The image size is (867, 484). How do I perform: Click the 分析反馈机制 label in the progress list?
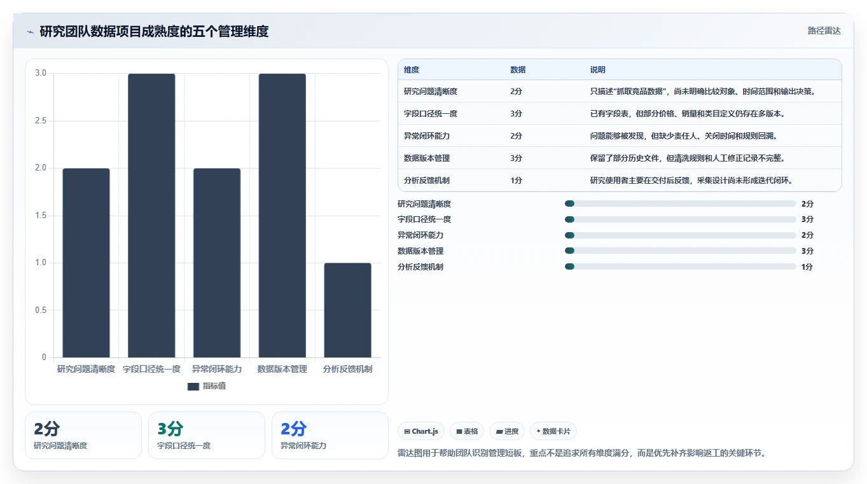[420, 267]
